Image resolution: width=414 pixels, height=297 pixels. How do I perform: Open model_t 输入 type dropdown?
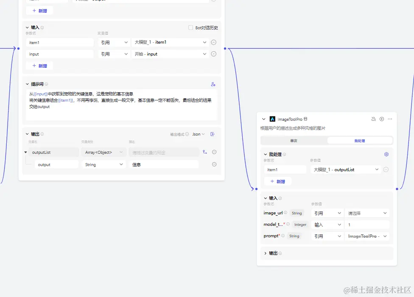point(327,225)
